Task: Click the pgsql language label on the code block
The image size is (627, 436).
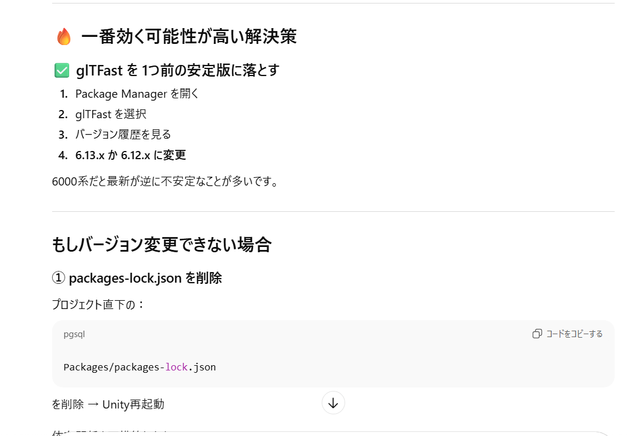Action: coord(76,334)
